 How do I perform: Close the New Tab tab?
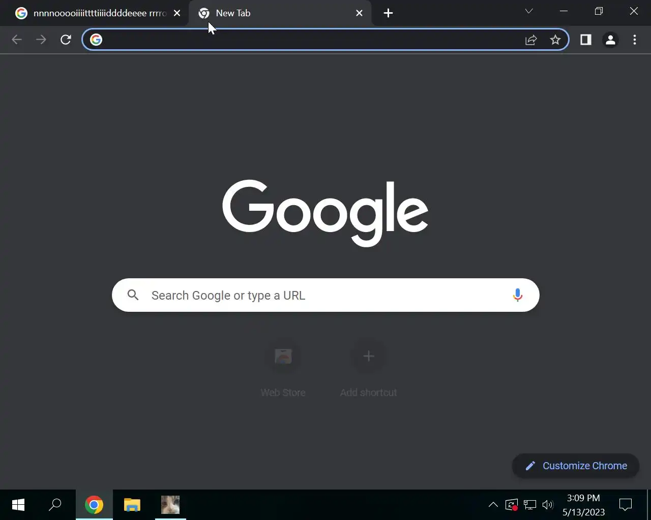pyautogui.click(x=359, y=13)
